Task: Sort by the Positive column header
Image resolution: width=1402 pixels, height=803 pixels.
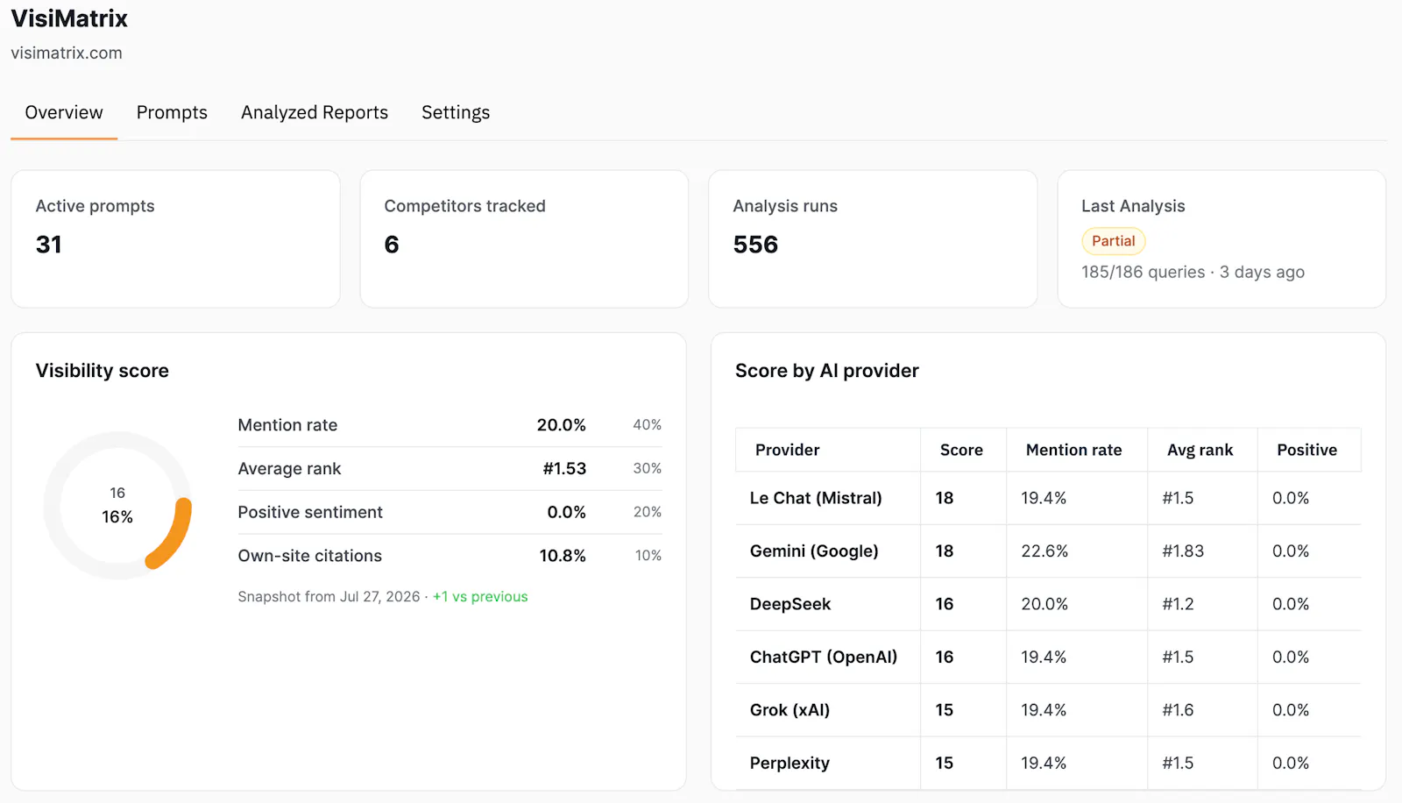Action: [1307, 451]
